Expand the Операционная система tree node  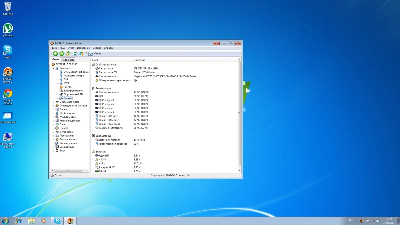(53, 106)
